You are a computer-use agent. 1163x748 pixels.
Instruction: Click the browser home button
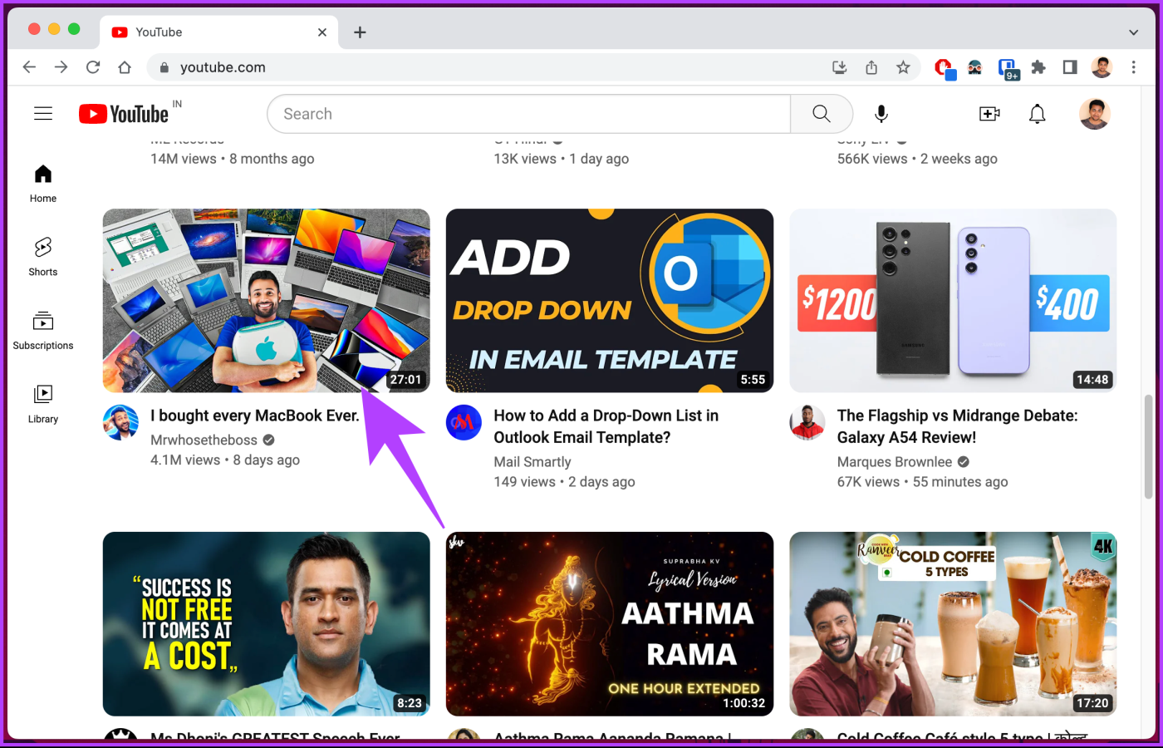(x=125, y=67)
